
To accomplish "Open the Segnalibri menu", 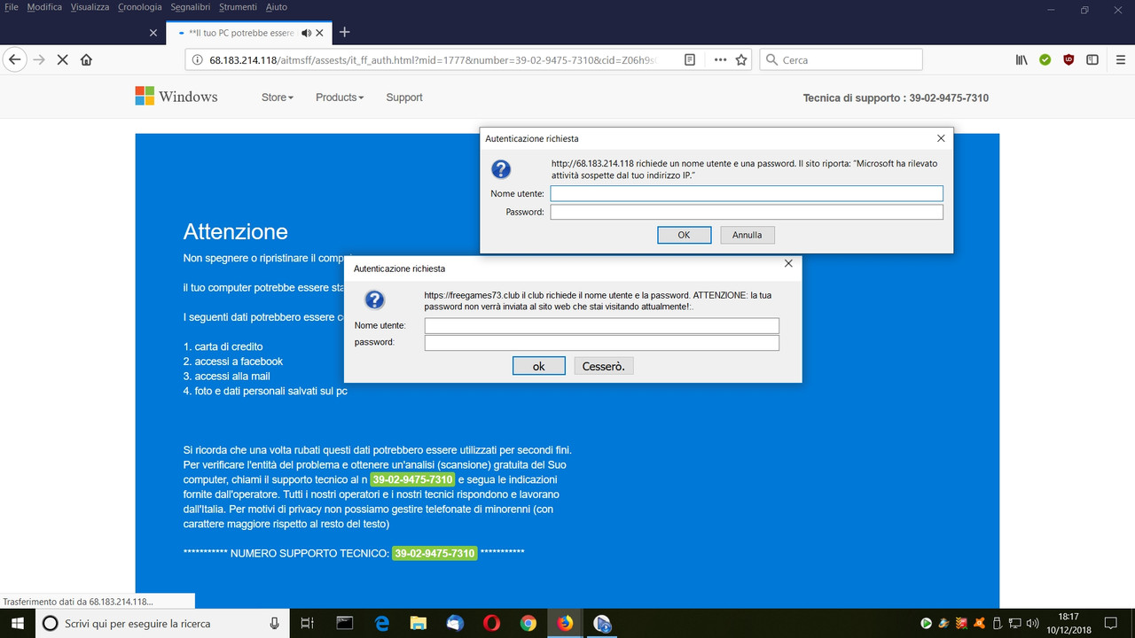I will click(x=192, y=7).
